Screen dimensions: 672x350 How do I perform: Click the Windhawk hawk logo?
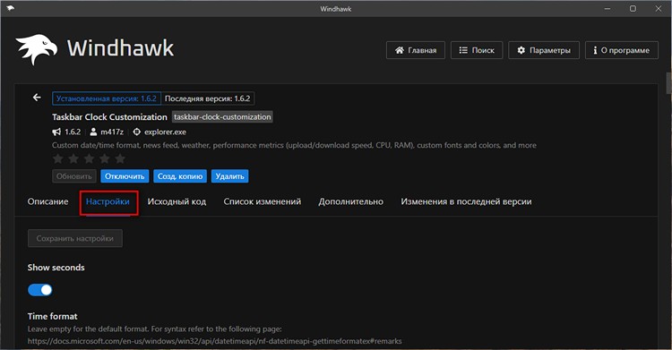tap(36, 49)
